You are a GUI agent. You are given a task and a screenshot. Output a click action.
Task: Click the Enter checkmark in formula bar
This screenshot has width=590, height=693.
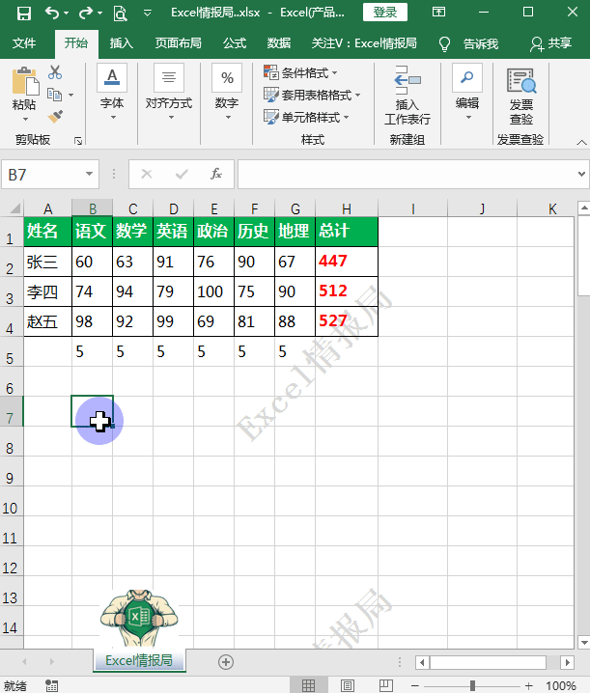182,174
